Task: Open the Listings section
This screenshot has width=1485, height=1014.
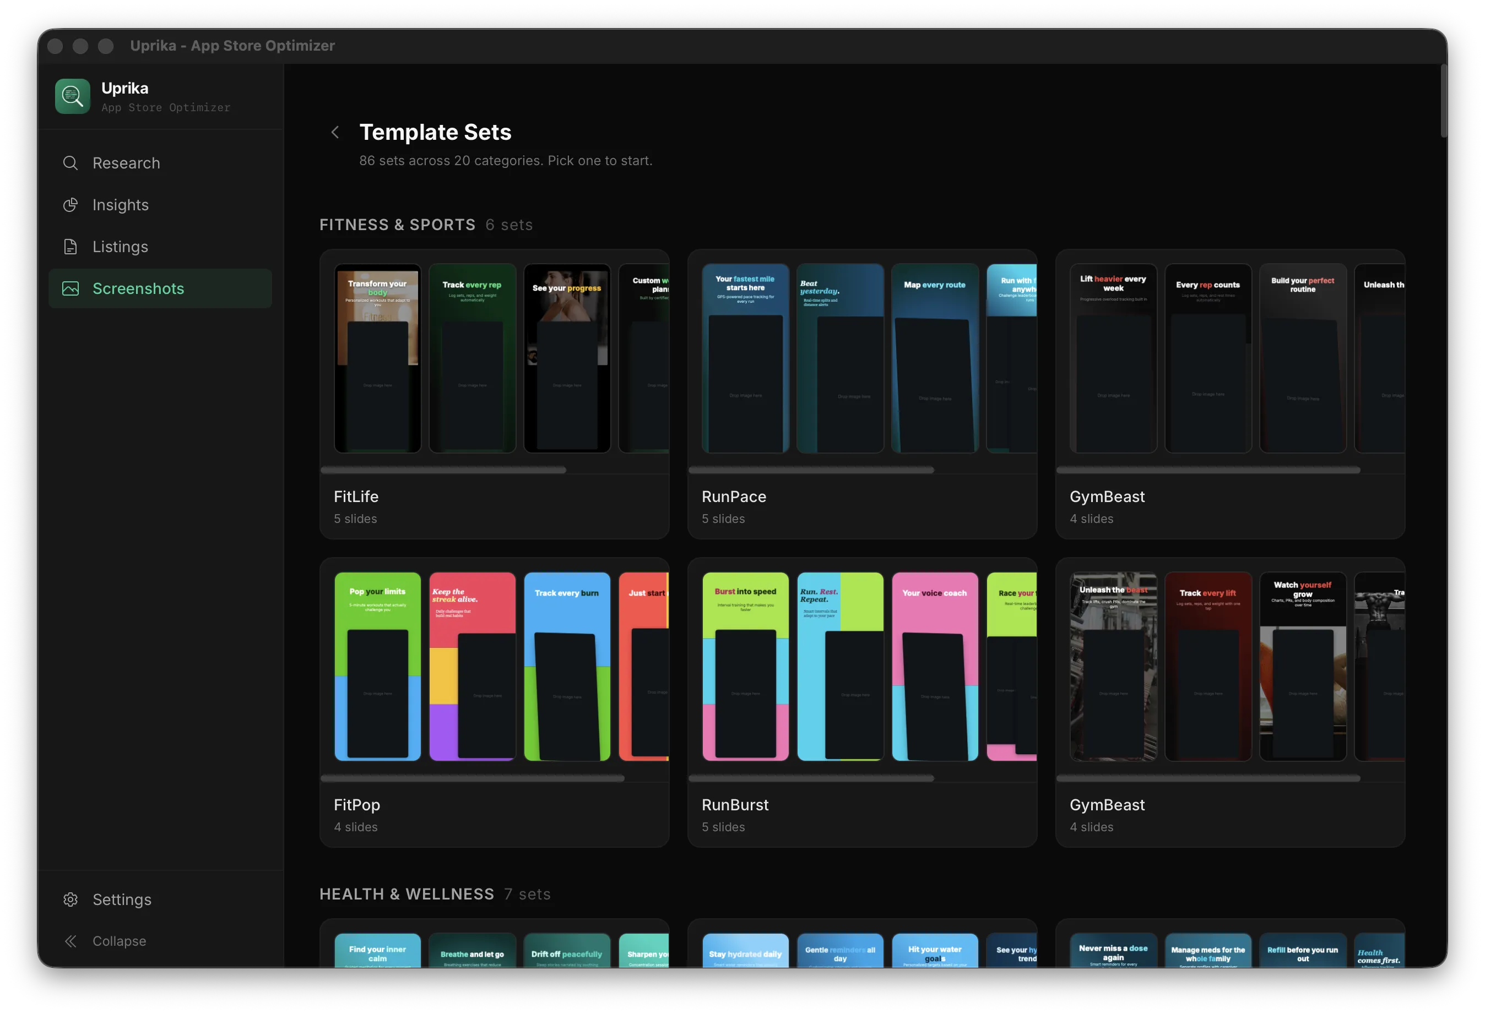Action: pyautogui.click(x=120, y=247)
